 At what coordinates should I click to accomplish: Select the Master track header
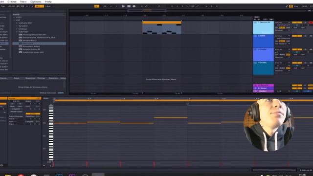tap(263, 91)
